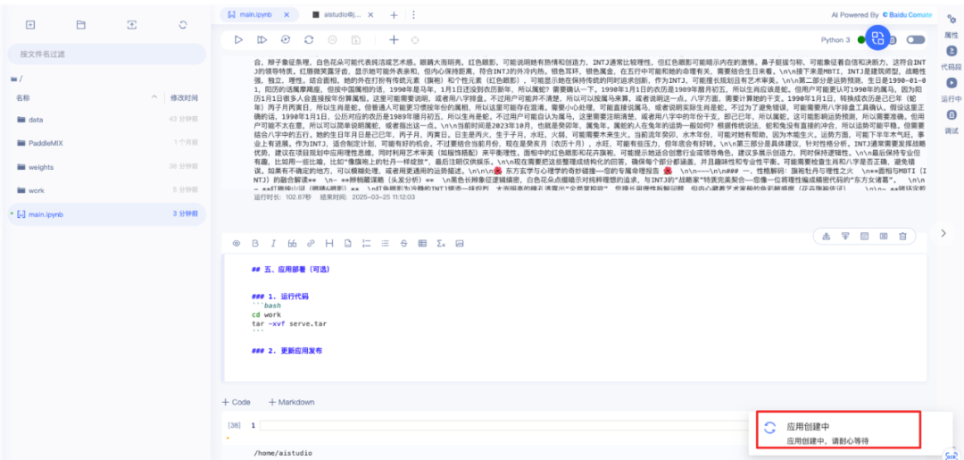Click into code cell [38] input
Screen dimensions: 964x460
click(x=504, y=425)
